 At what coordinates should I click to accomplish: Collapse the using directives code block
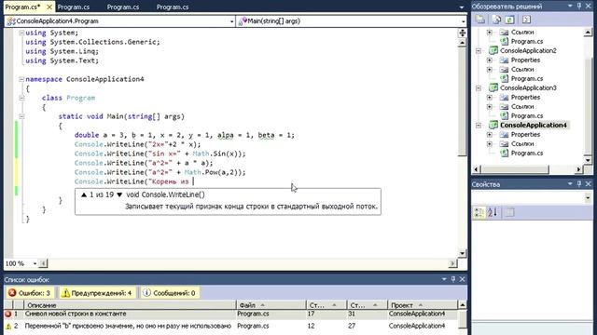pyautogui.click(x=21, y=33)
